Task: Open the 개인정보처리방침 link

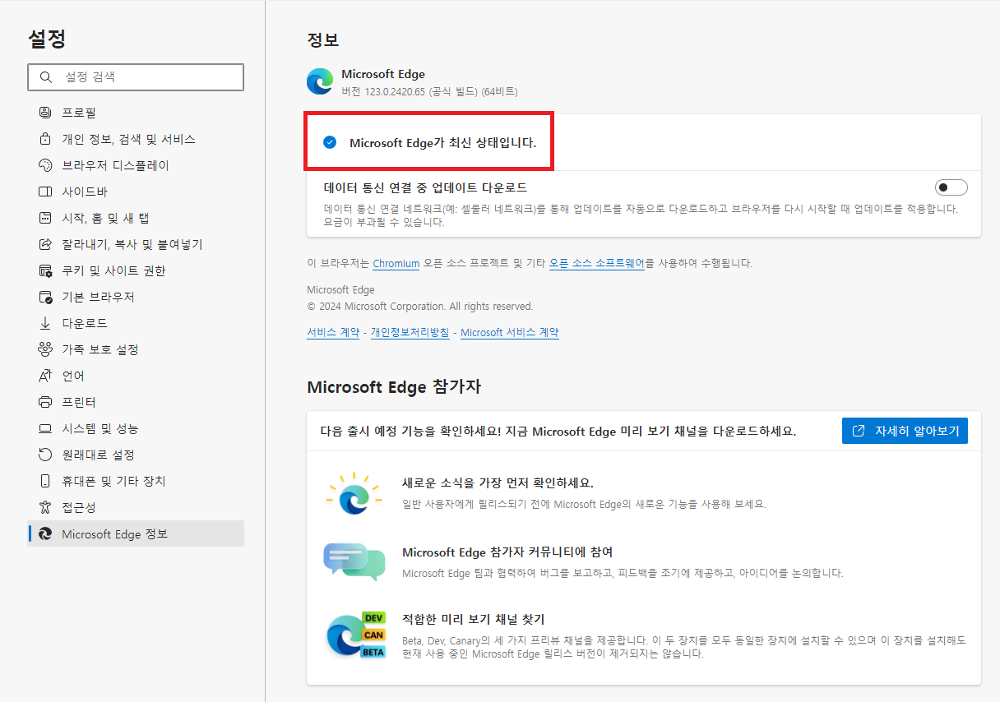Action: (x=410, y=333)
